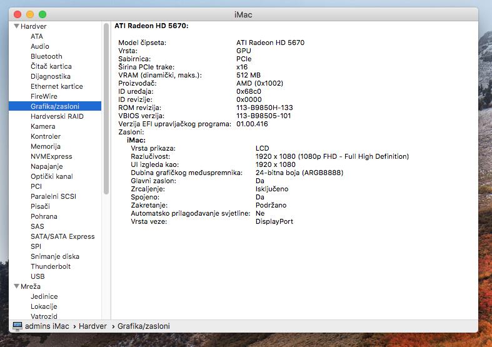Select the Grafika/zasloni sidebar item
Screen dimensions: 492x347
[56, 106]
